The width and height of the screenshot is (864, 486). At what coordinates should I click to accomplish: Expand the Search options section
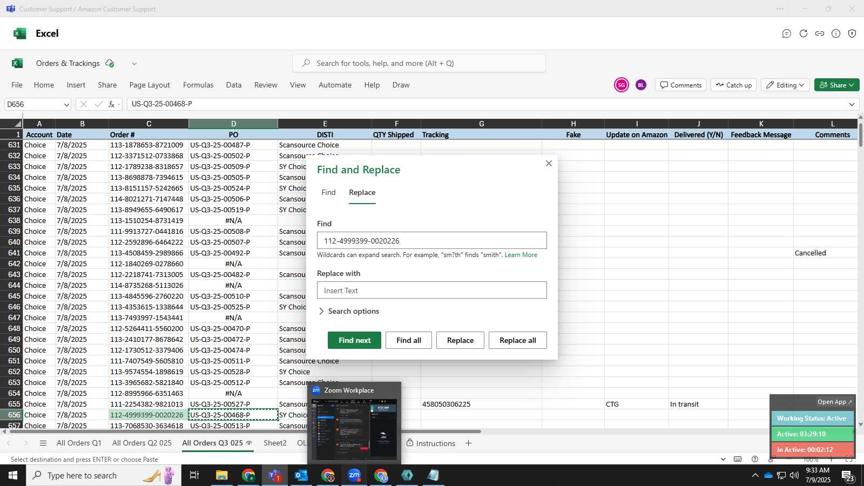coord(348,311)
